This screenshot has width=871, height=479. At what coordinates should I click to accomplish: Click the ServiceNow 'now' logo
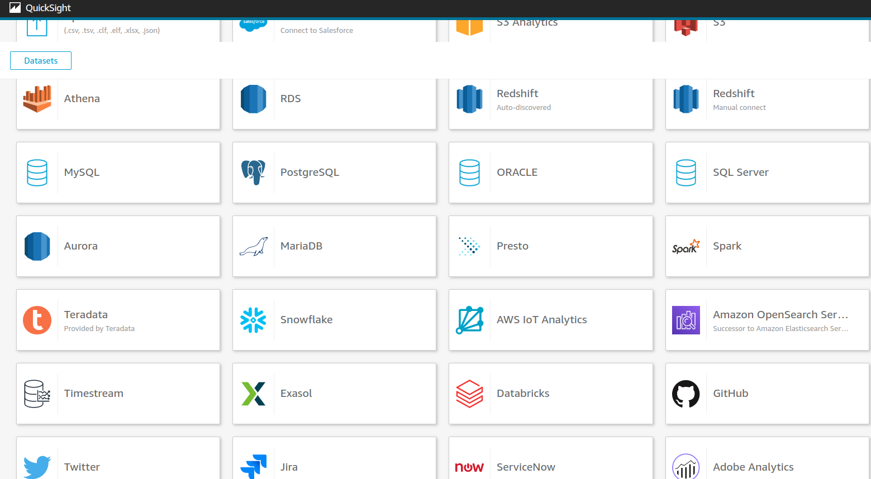point(470,467)
